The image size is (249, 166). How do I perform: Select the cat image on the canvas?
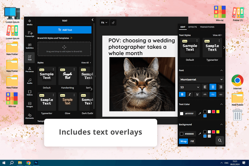tap(142, 84)
